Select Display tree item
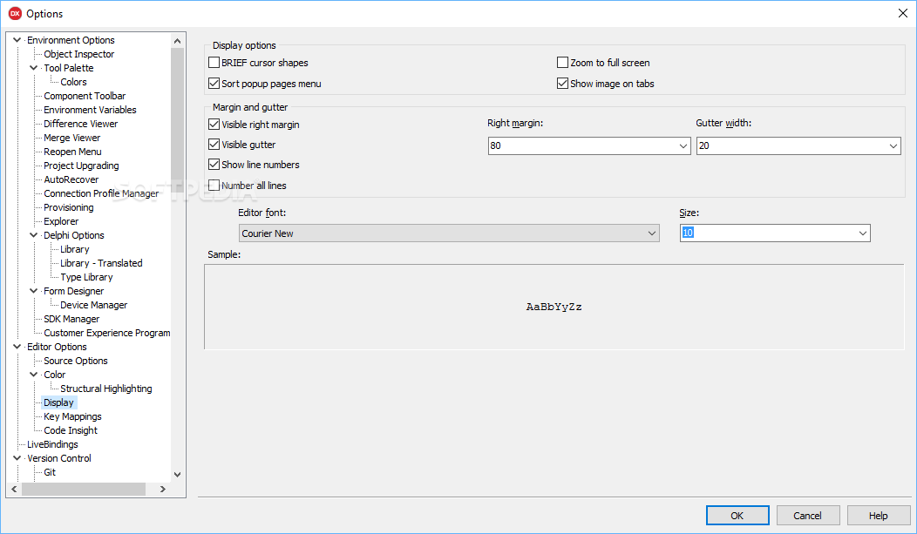917x534 pixels. coord(58,402)
